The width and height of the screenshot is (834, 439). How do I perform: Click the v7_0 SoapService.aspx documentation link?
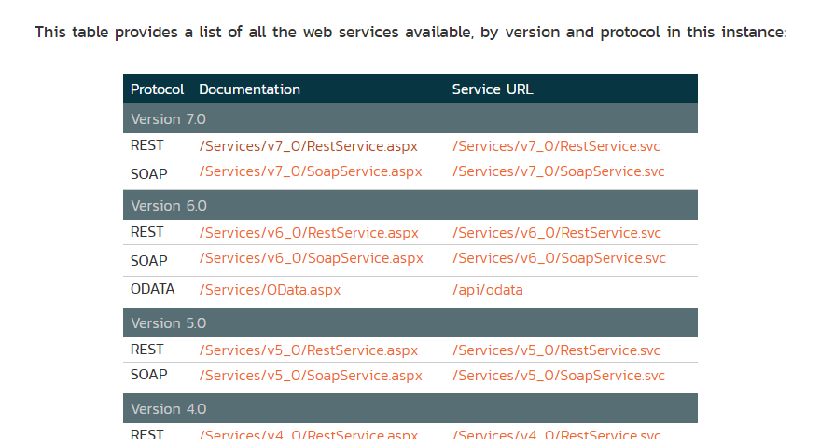311,171
